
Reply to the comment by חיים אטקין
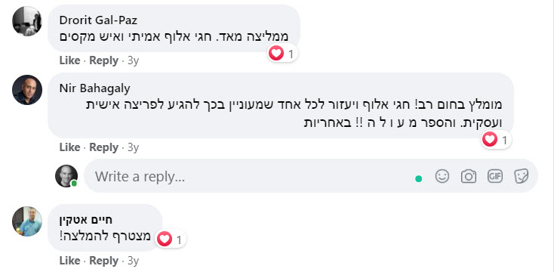[x=103, y=261]
